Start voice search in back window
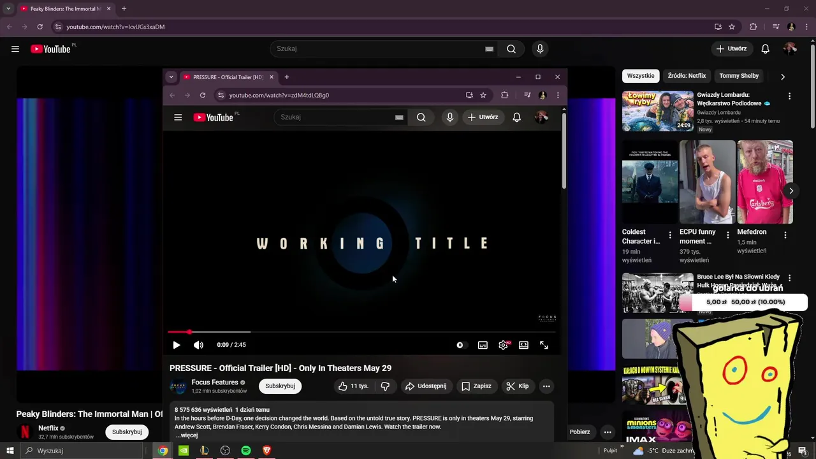The width and height of the screenshot is (816, 459). 540,49
